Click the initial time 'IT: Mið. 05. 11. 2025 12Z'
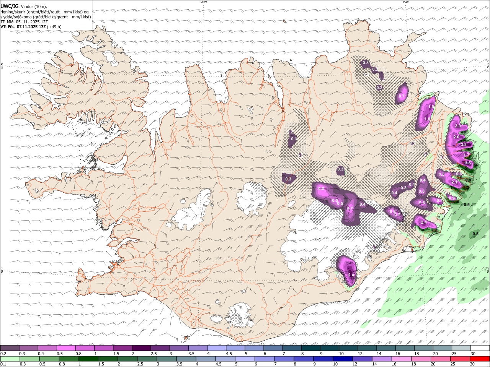 tap(24, 22)
